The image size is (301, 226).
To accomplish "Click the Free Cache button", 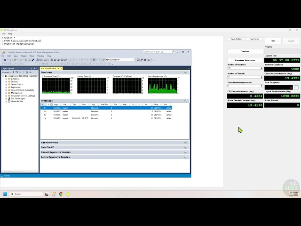I will (x=254, y=39).
